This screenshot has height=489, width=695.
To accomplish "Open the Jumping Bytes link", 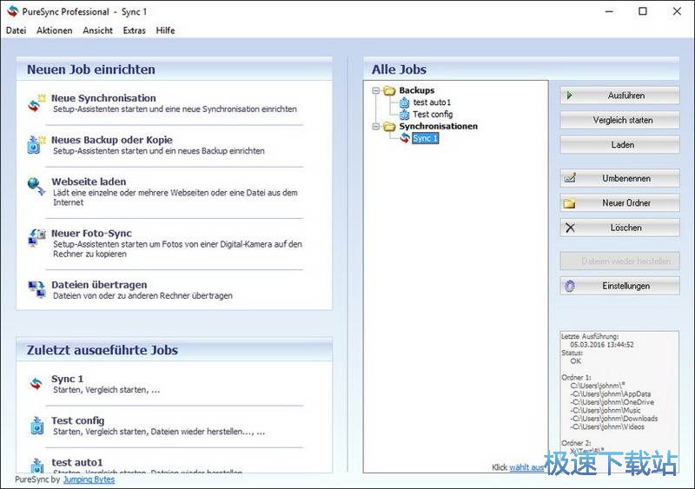I will click(89, 479).
